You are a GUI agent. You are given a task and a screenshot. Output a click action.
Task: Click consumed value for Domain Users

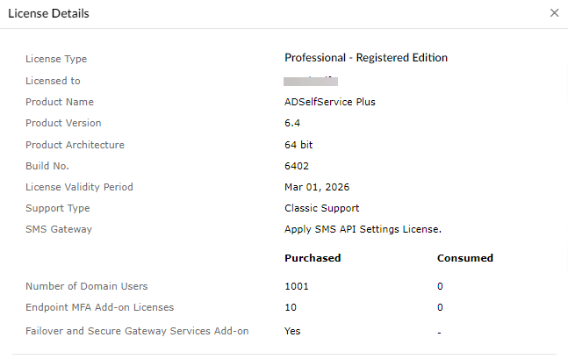pyautogui.click(x=440, y=286)
